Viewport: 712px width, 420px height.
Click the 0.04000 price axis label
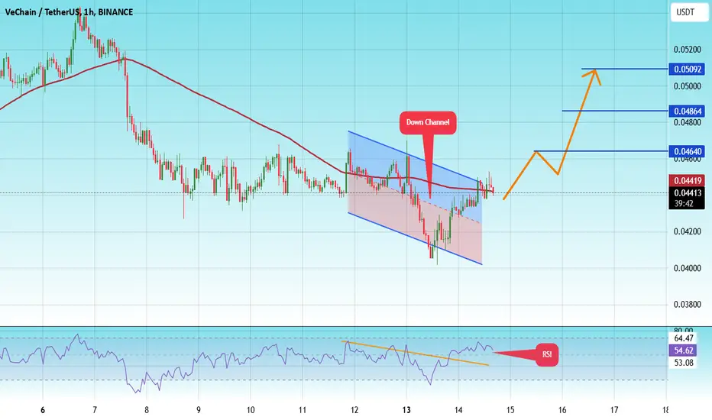pos(687,268)
